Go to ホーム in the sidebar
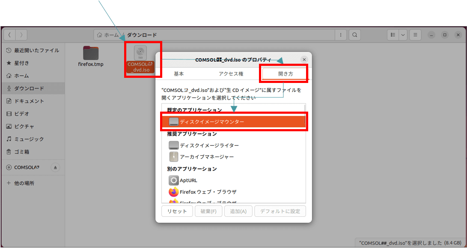 33,76
